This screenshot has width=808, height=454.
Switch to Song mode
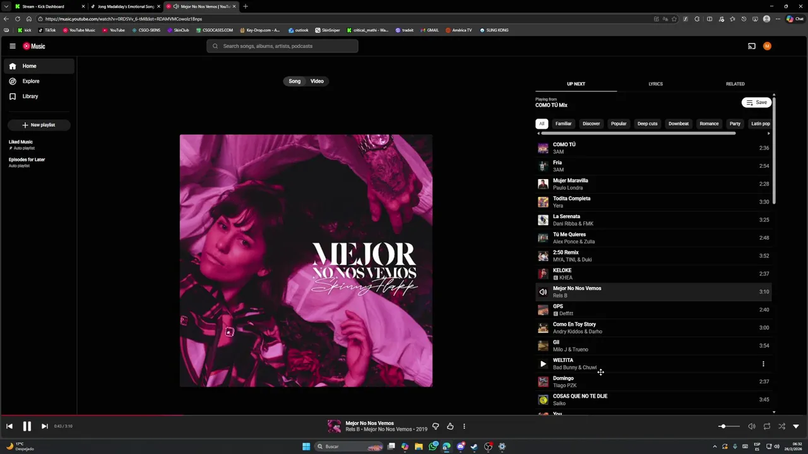coord(295,81)
